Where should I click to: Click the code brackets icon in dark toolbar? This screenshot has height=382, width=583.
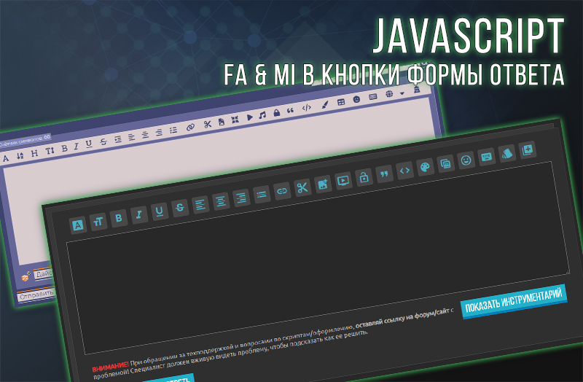coord(405,171)
